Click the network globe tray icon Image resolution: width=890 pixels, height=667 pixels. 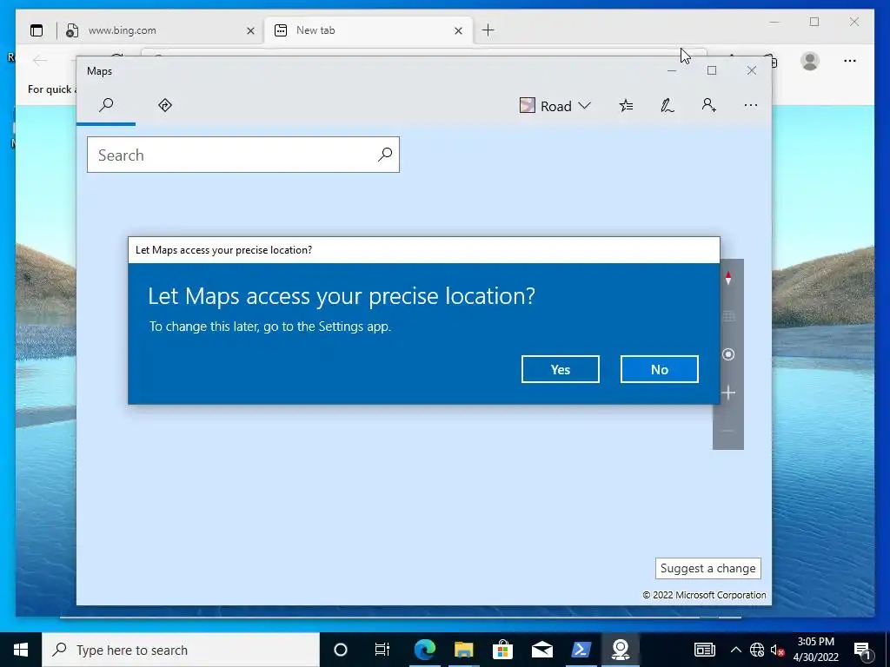pyautogui.click(x=757, y=650)
